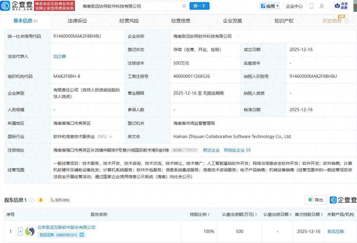Clear the search box using the X icon

[x=184, y=6]
